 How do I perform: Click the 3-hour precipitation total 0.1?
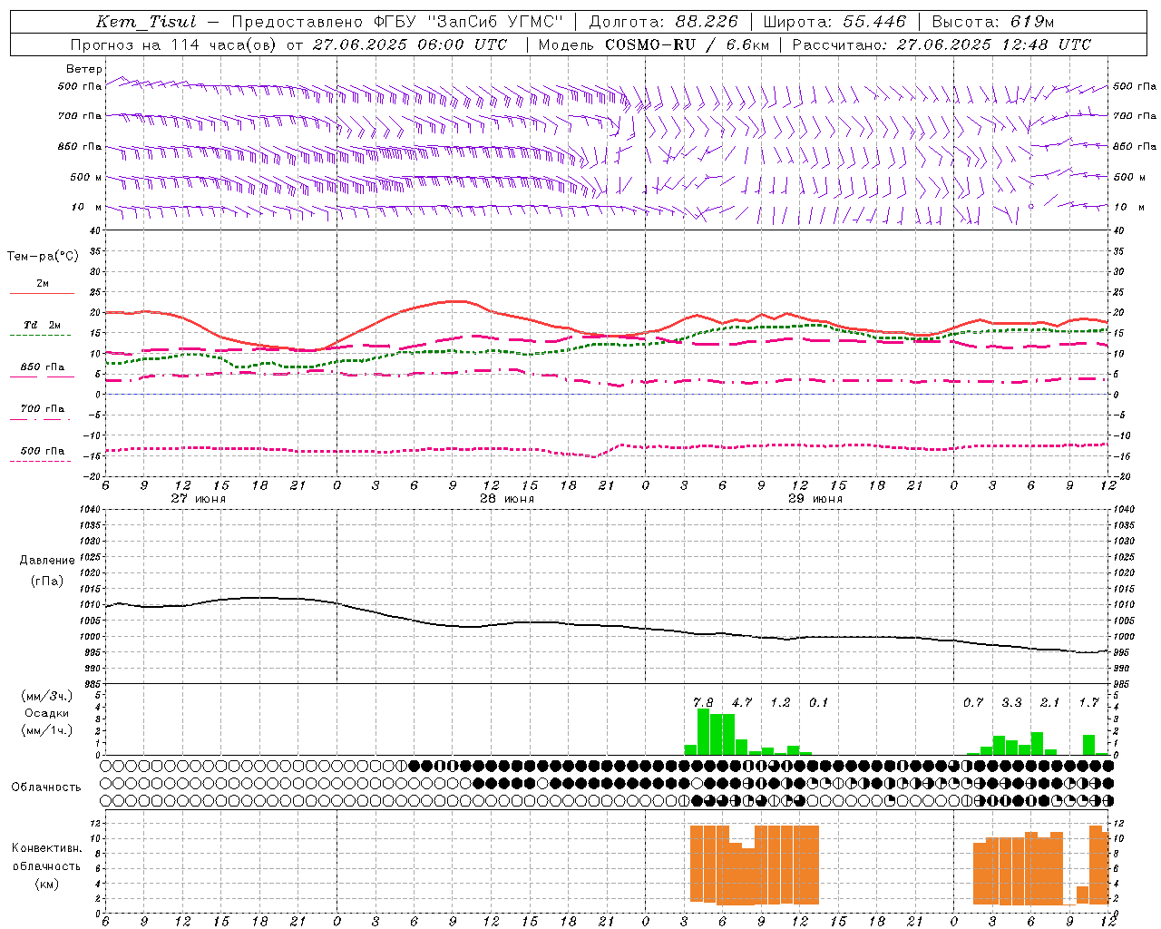(819, 702)
